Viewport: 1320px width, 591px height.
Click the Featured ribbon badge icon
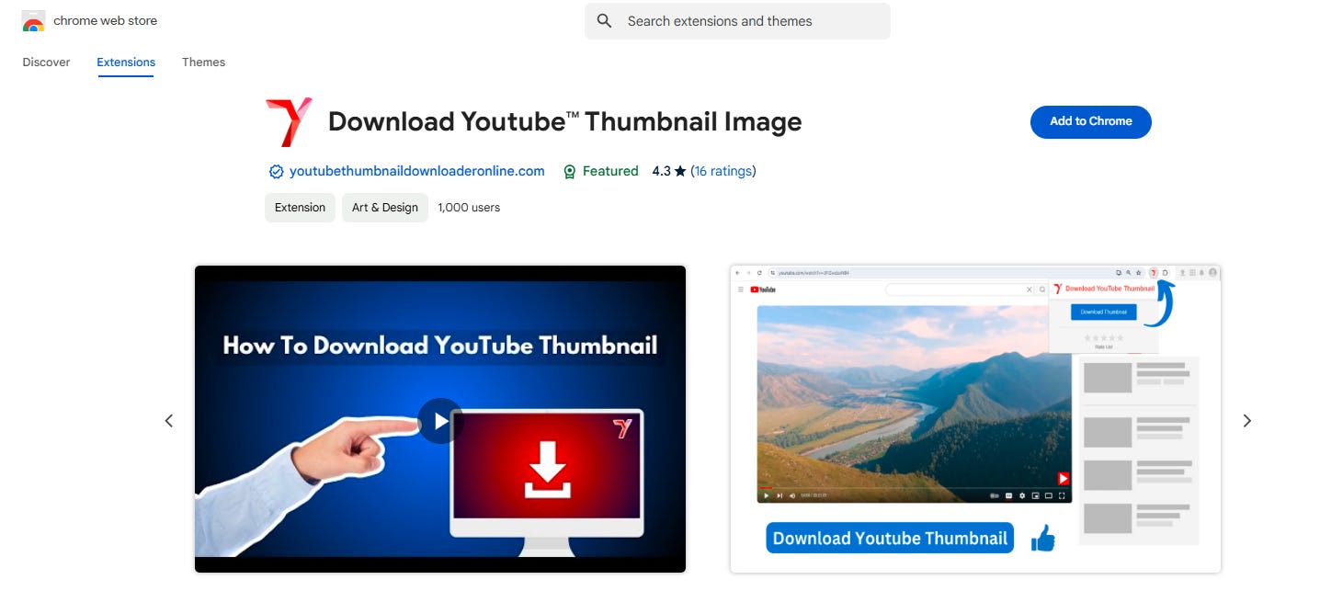click(x=570, y=171)
